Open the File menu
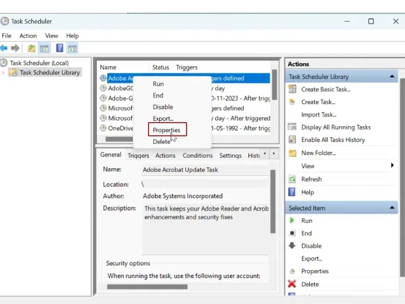Viewport: 405px width, 304px height. pos(6,36)
